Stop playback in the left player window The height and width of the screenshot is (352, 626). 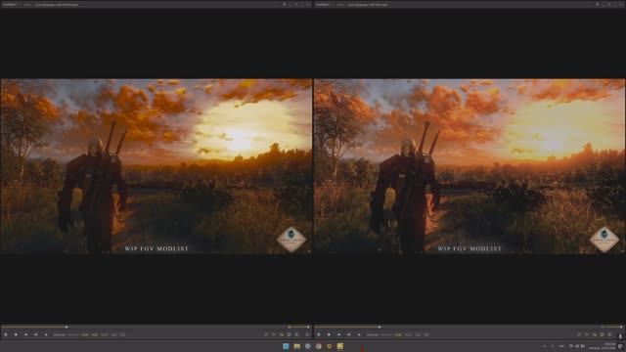coord(16,334)
